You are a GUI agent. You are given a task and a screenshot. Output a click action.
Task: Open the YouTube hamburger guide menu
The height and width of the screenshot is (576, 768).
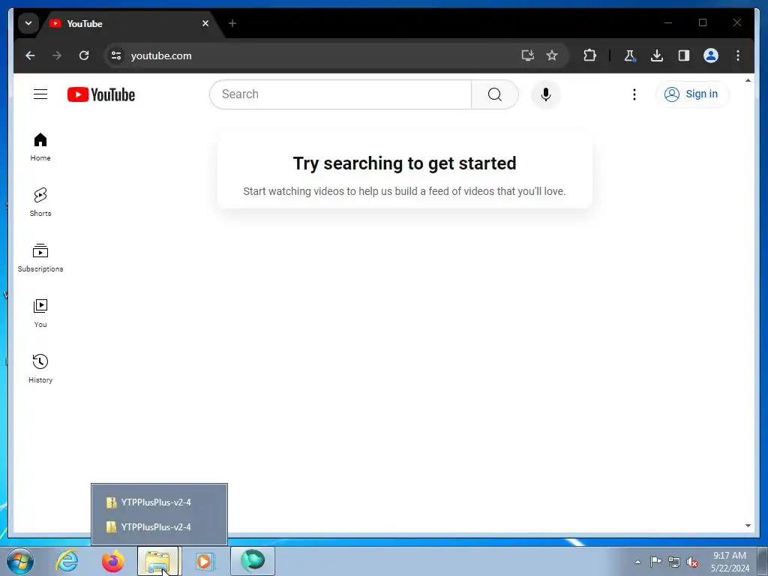pyautogui.click(x=40, y=94)
